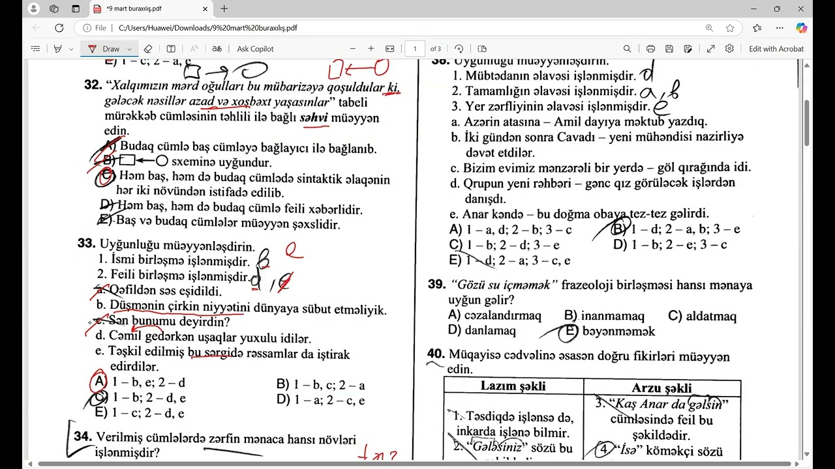Click question number 39

(x=436, y=285)
